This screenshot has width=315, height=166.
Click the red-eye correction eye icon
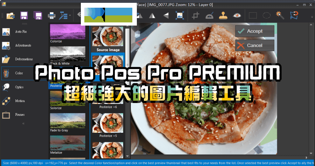(x=237, y=15)
